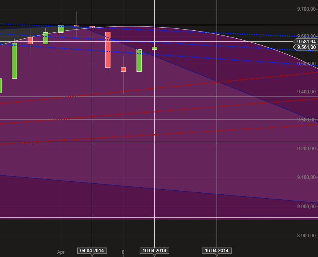The image size is (318, 257).
Task: Click the date marker 10.04.2014
Action: [x=154, y=250]
